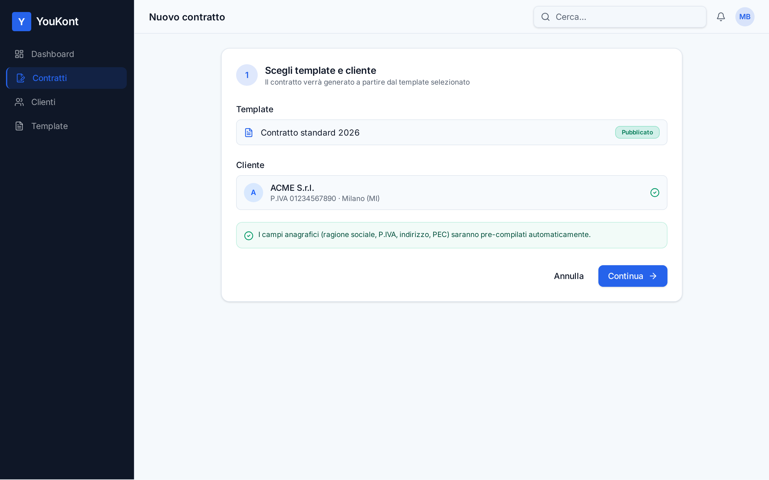The width and height of the screenshot is (769, 480).
Task: Focus the Cerca search field
Action: point(620,17)
